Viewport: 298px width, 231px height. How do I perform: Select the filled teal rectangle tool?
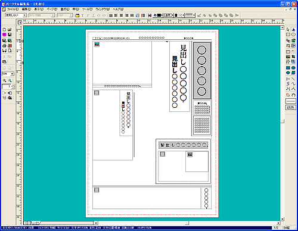(x=288, y=68)
